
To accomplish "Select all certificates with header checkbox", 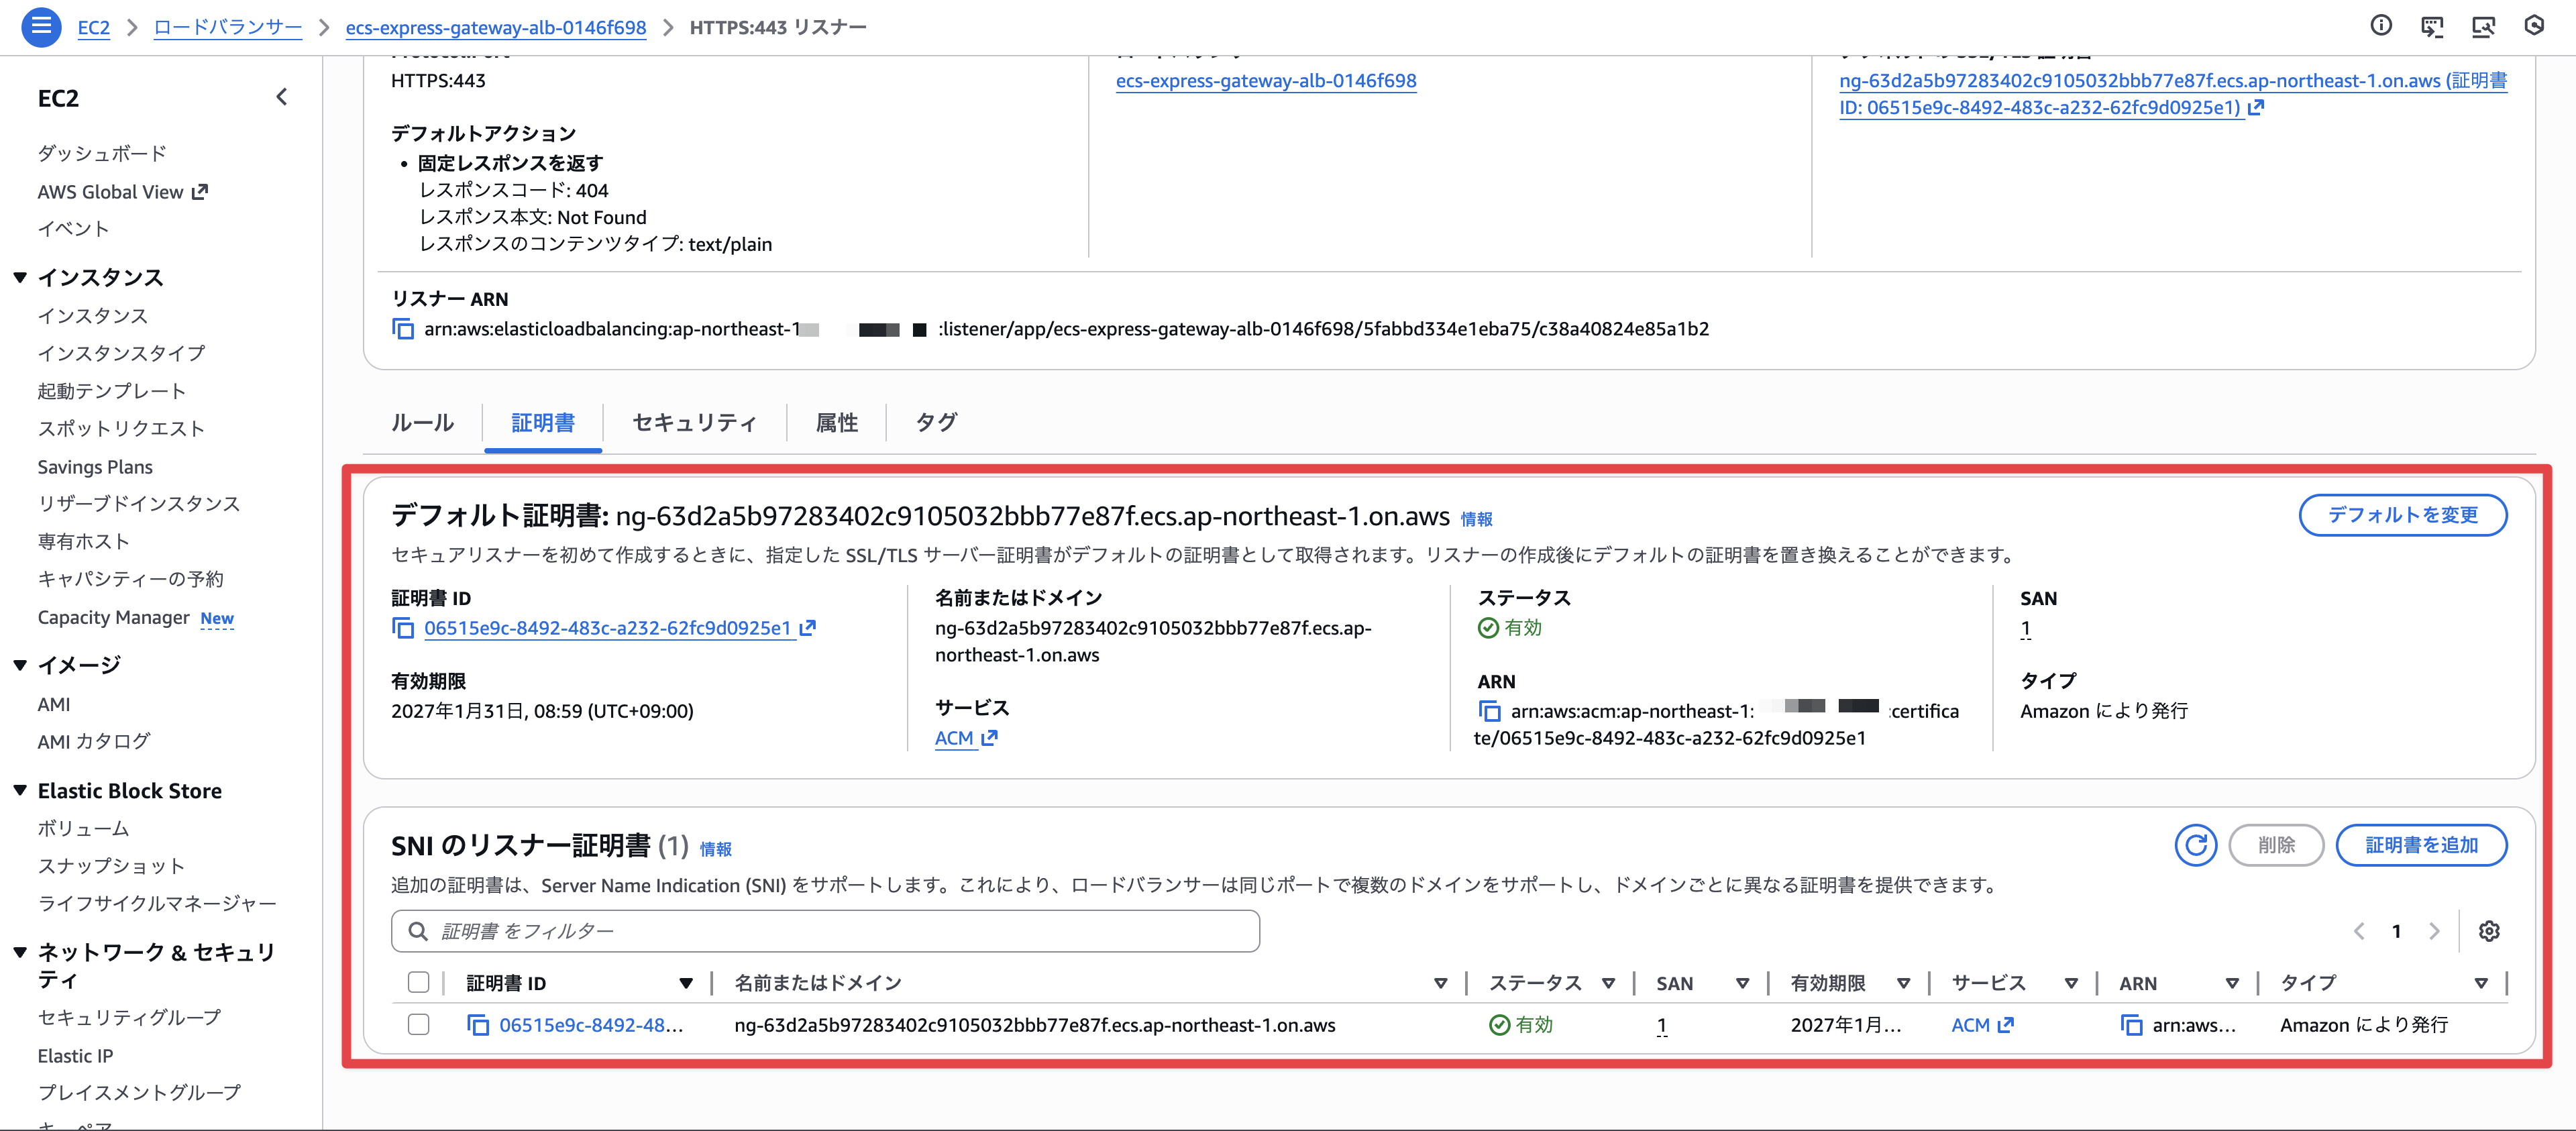I will 419,983.
